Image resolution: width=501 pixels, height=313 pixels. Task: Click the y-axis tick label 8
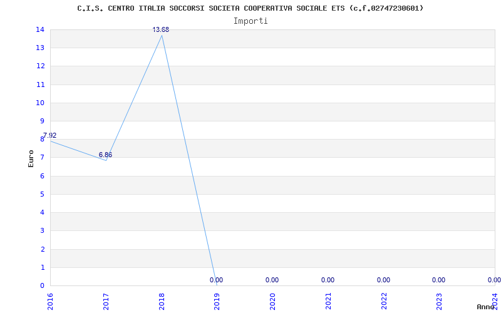[42, 139]
